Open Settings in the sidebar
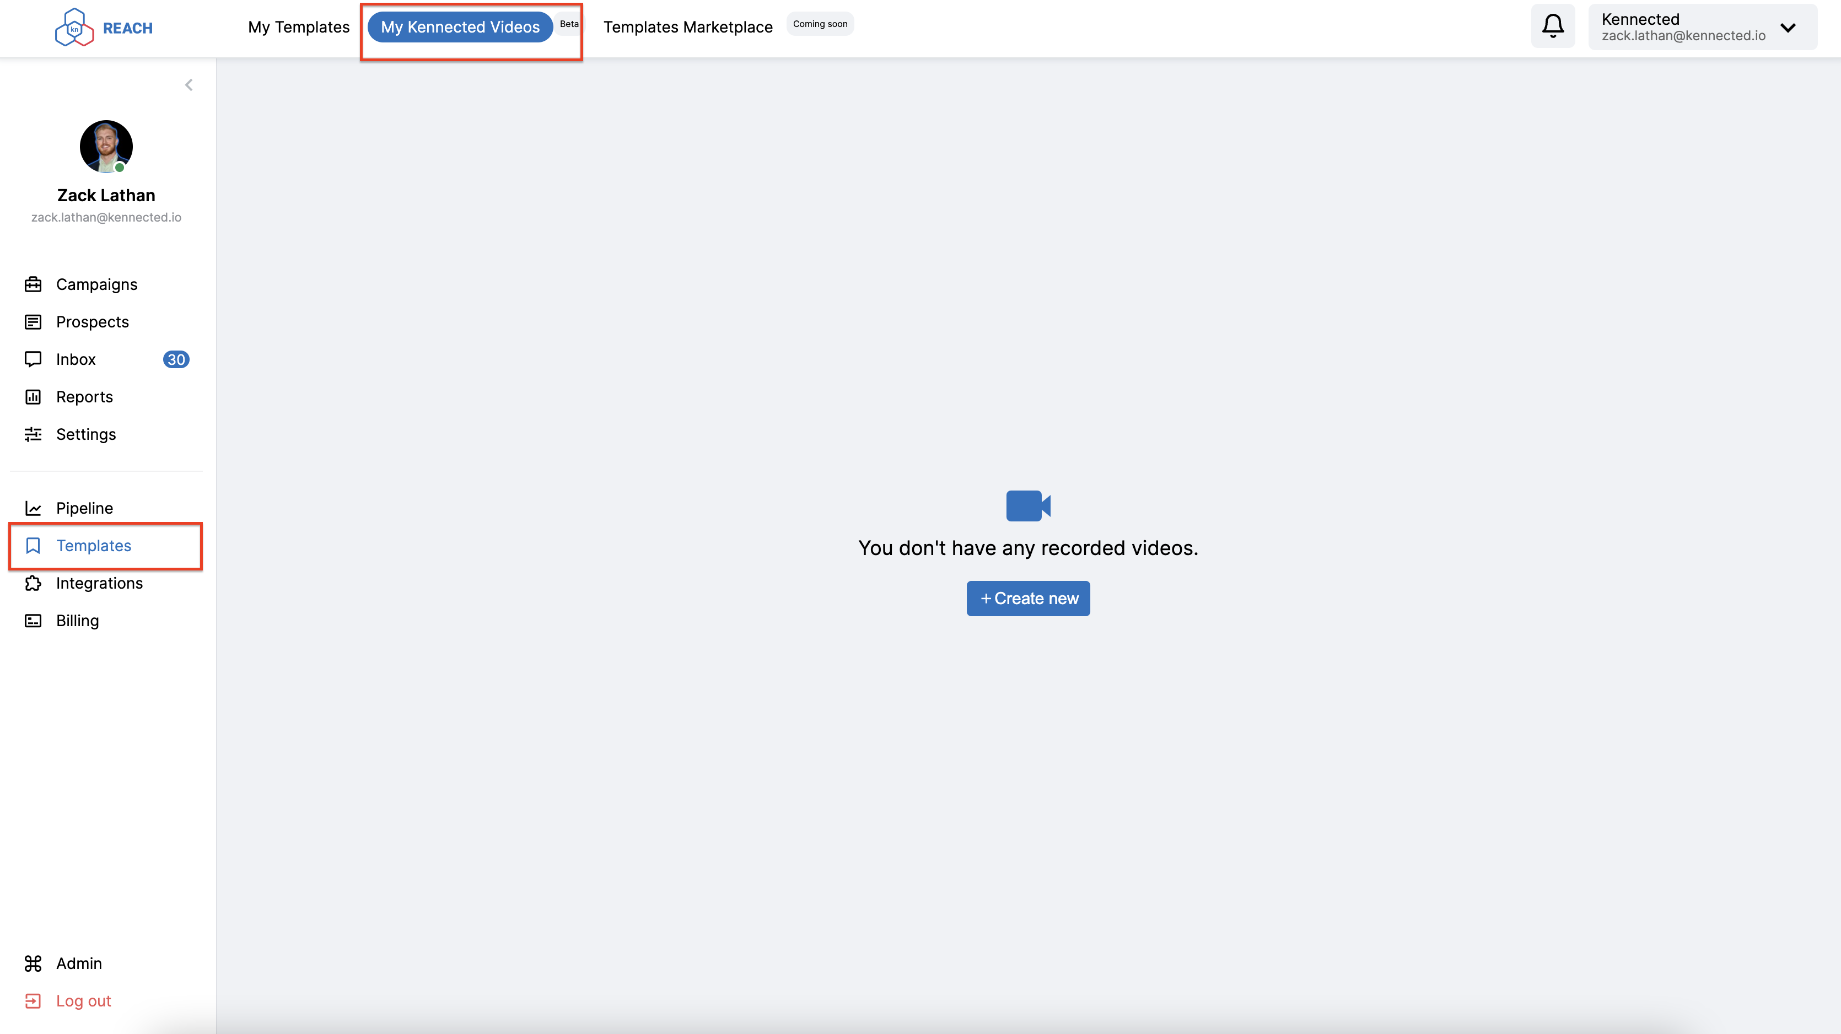 [x=86, y=434]
